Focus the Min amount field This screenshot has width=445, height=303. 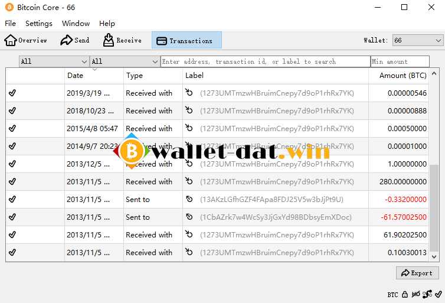[x=400, y=61]
